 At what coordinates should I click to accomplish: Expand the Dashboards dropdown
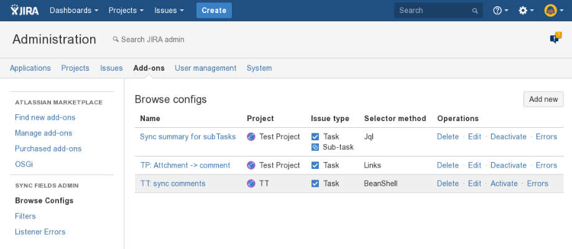74,11
